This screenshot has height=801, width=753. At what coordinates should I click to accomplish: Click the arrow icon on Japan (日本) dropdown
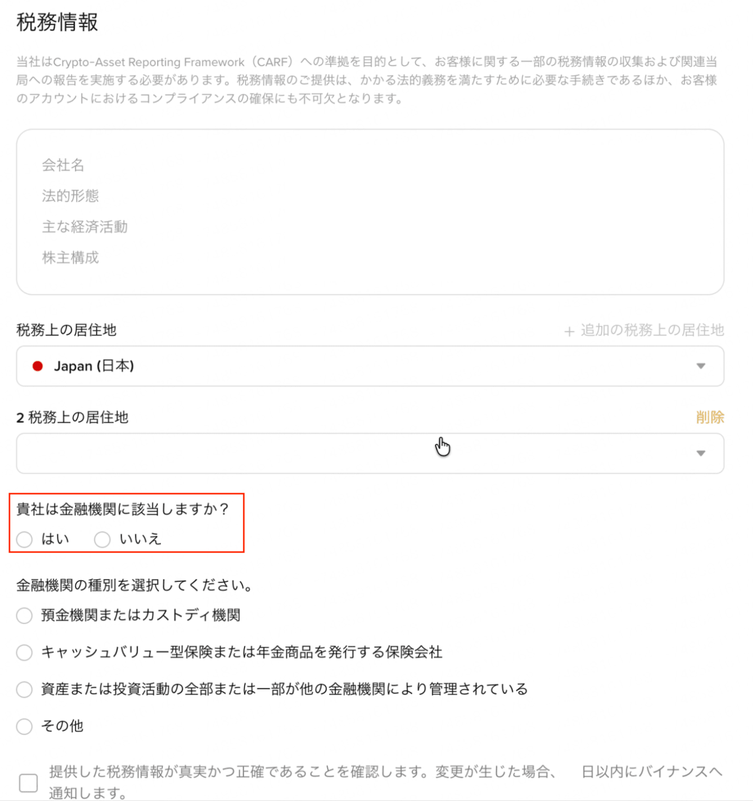[700, 366]
